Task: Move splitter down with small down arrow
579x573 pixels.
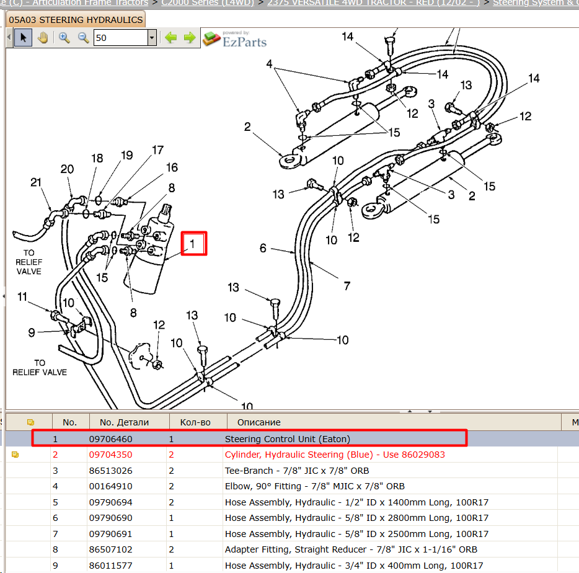Action: point(430,411)
